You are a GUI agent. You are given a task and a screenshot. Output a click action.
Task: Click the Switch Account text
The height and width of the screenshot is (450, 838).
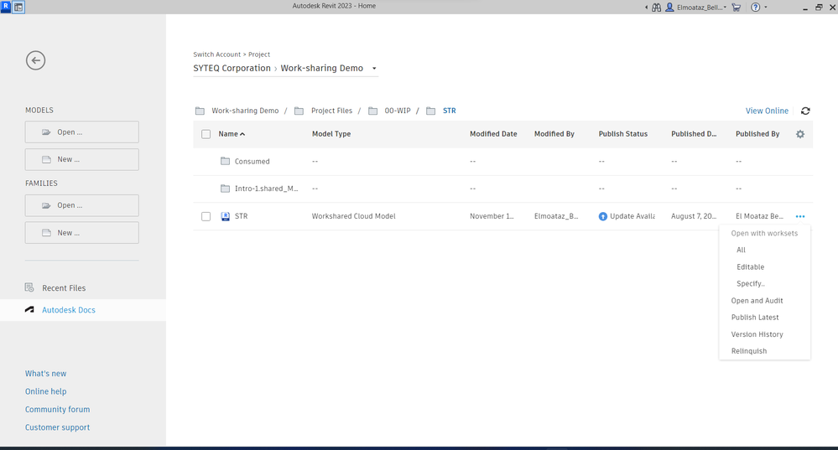216,54
